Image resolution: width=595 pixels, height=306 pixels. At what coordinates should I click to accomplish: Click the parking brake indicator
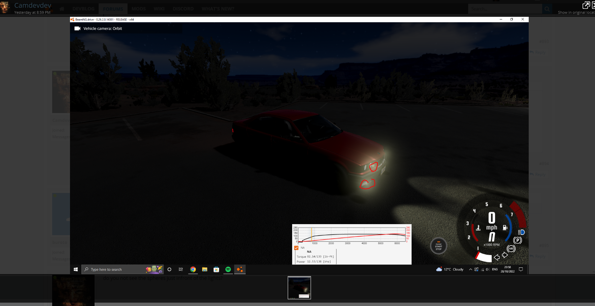[x=518, y=240]
